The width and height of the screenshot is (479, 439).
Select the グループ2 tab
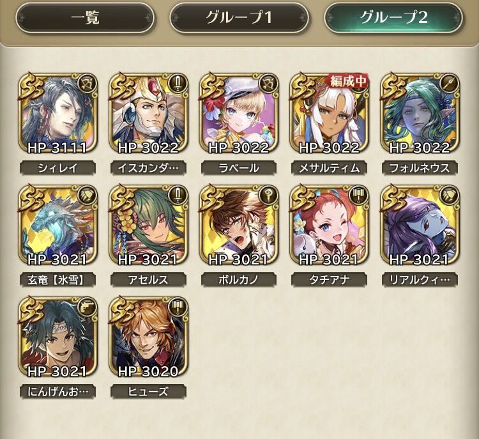393,17
